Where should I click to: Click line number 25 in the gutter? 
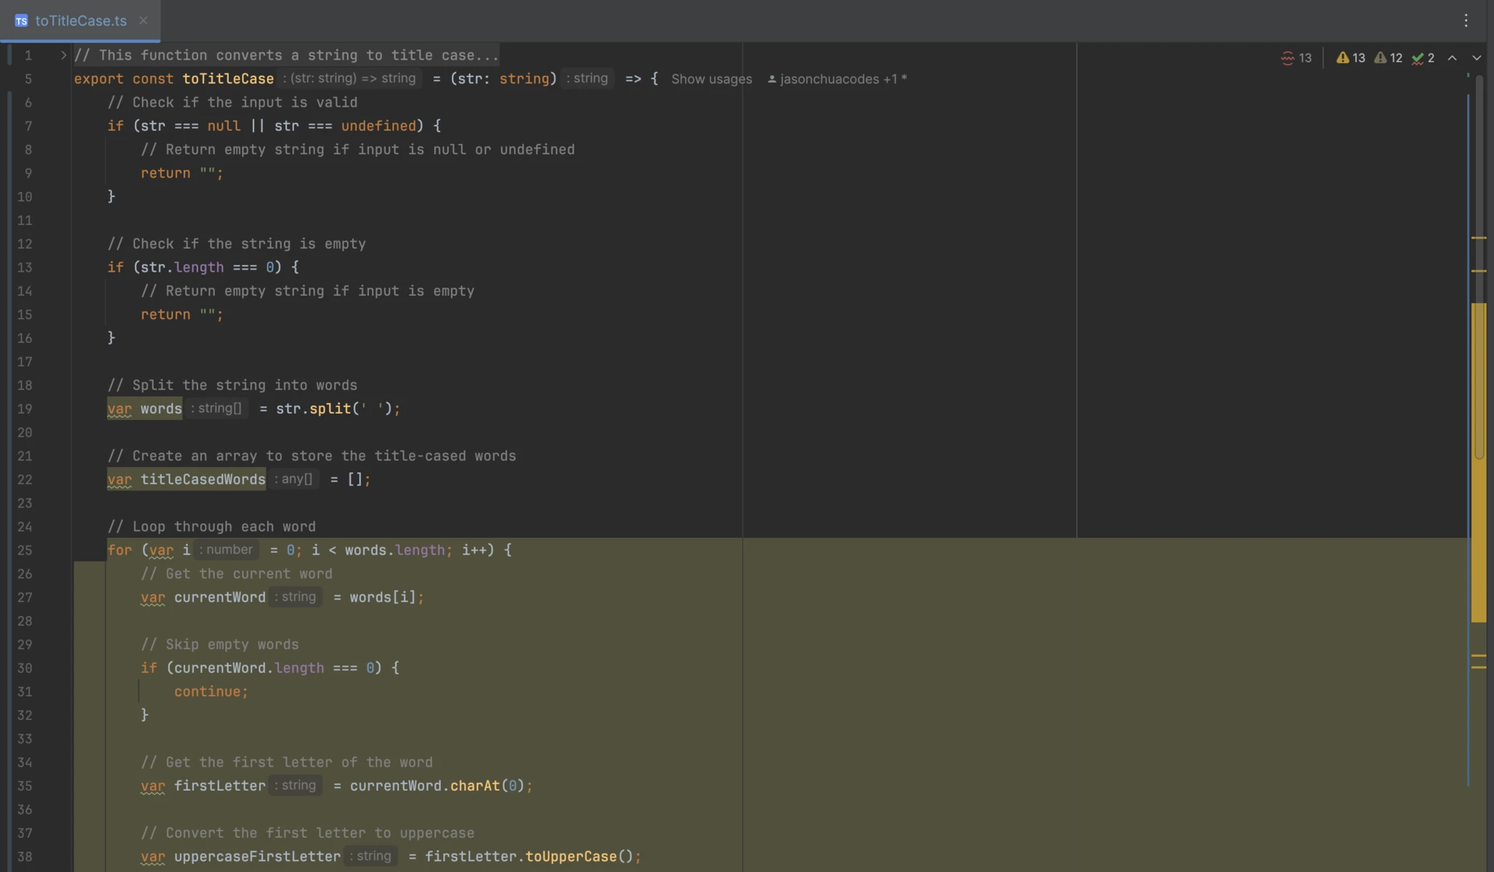click(25, 550)
